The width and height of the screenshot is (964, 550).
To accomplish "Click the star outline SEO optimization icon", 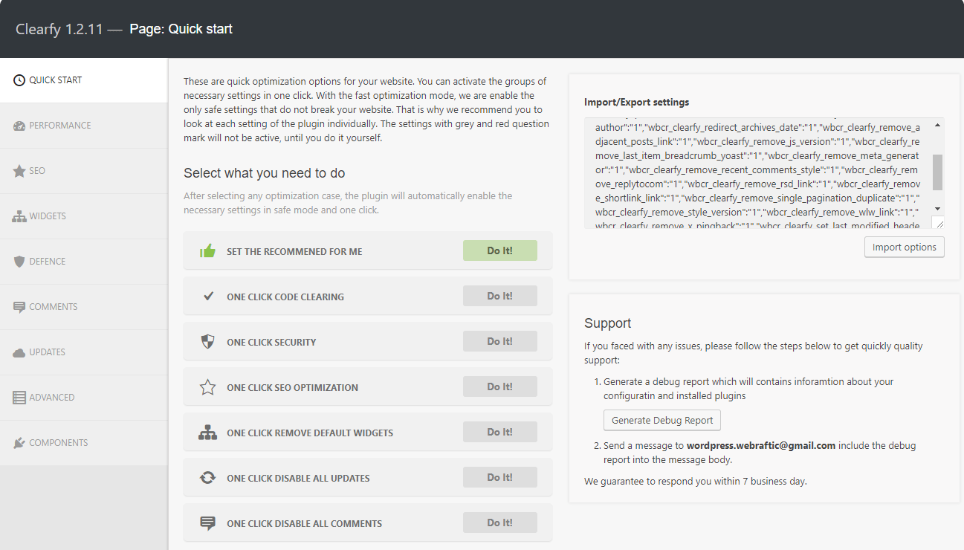I will (x=207, y=387).
